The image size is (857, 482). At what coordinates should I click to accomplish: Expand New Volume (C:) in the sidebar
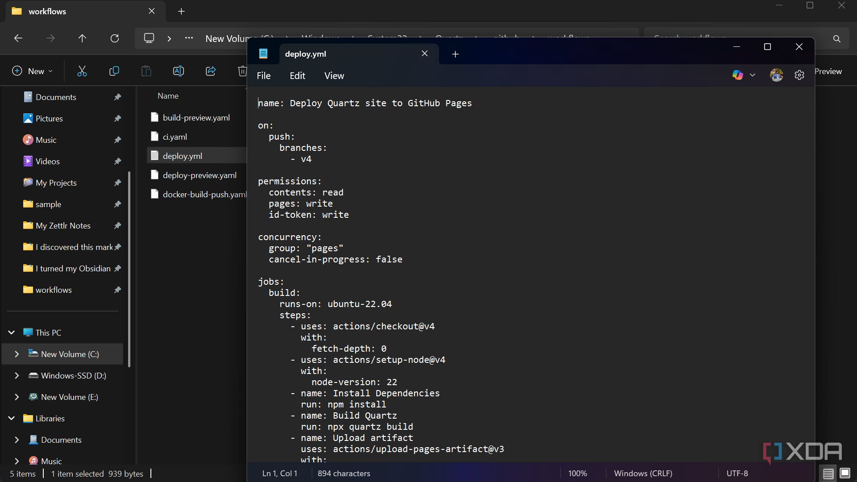(17, 354)
